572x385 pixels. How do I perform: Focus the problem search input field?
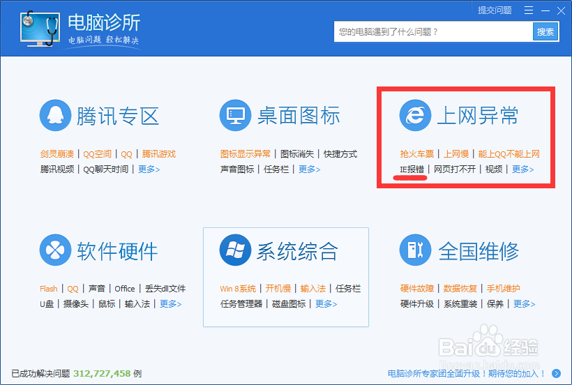(433, 31)
